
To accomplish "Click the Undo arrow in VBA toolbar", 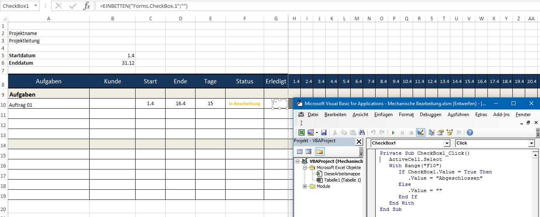I will 373,132.
